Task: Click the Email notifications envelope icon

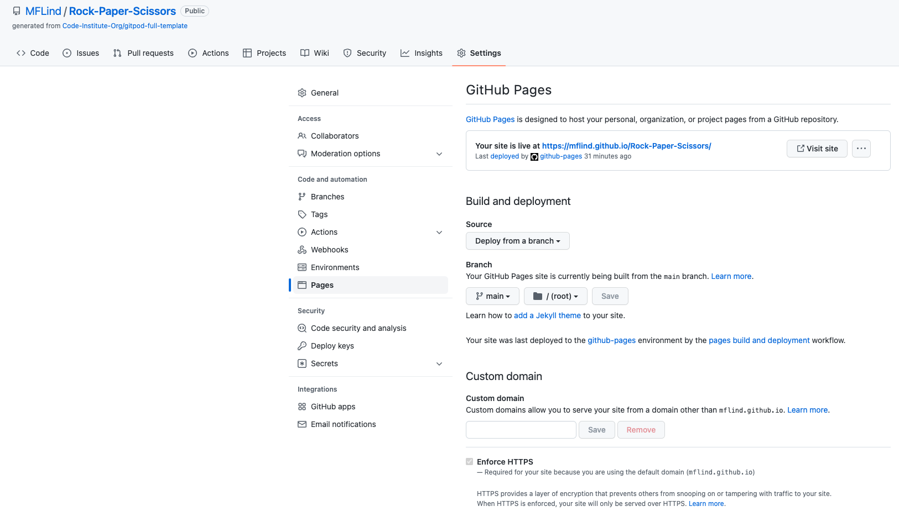Action: click(x=302, y=424)
